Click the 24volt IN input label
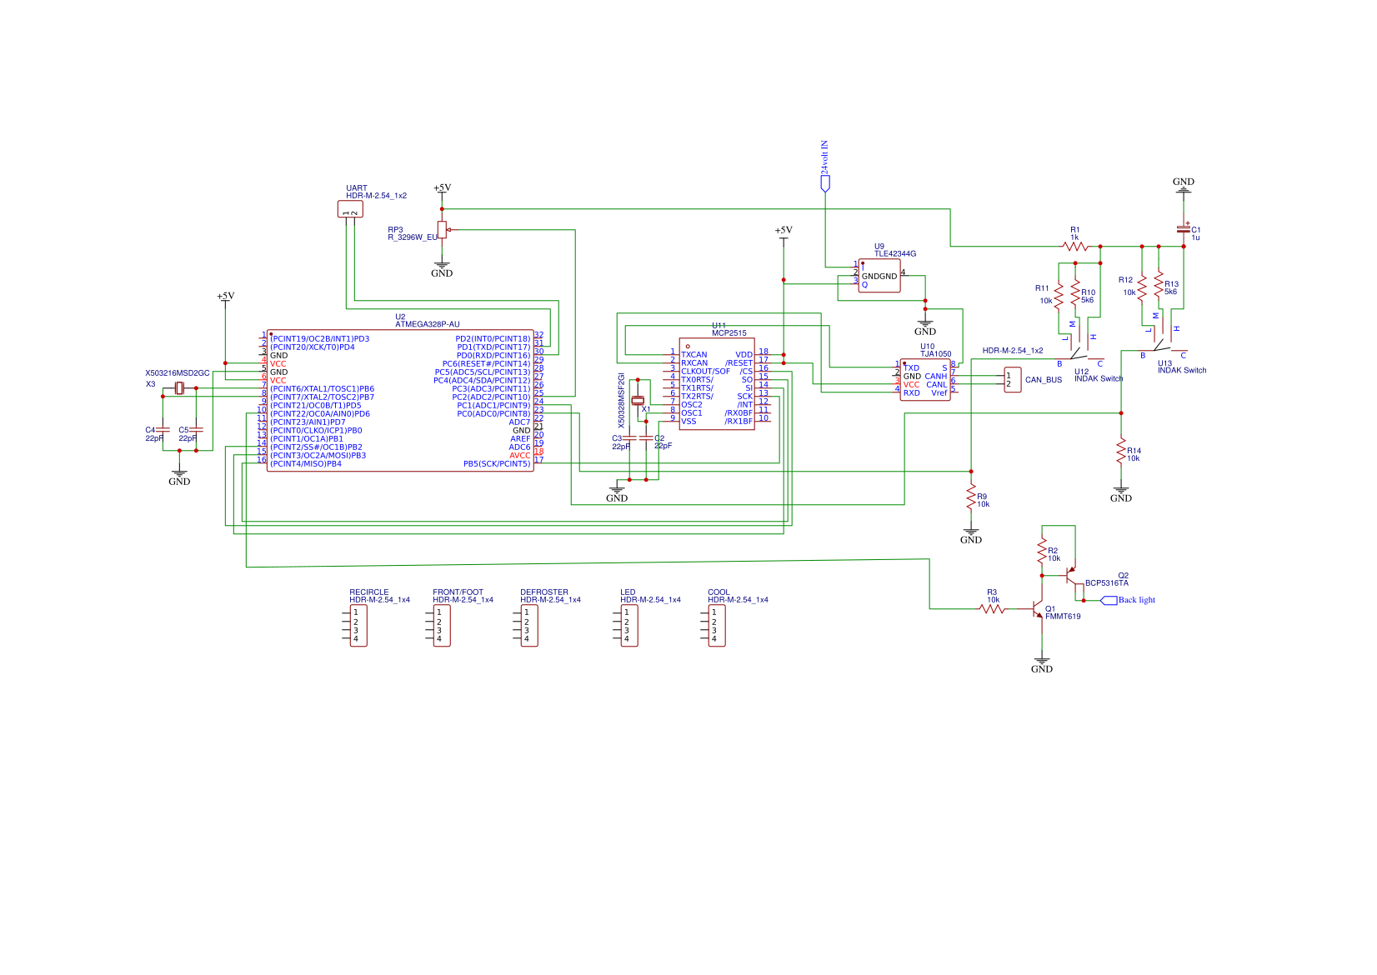 (x=825, y=166)
